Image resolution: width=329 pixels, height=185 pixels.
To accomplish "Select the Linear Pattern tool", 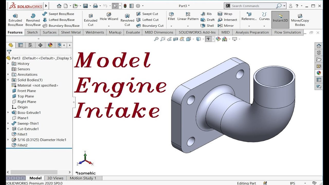I will click(x=188, y=16).
